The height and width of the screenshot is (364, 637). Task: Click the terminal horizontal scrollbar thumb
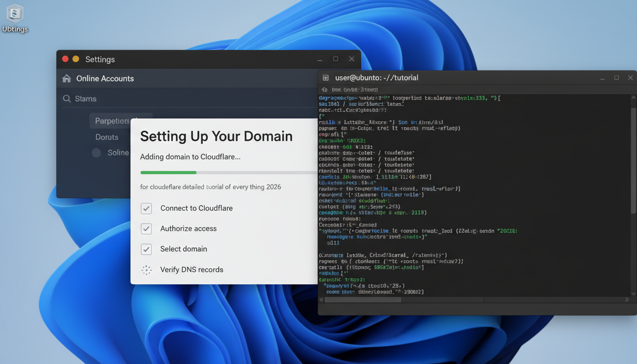point(363,300)
